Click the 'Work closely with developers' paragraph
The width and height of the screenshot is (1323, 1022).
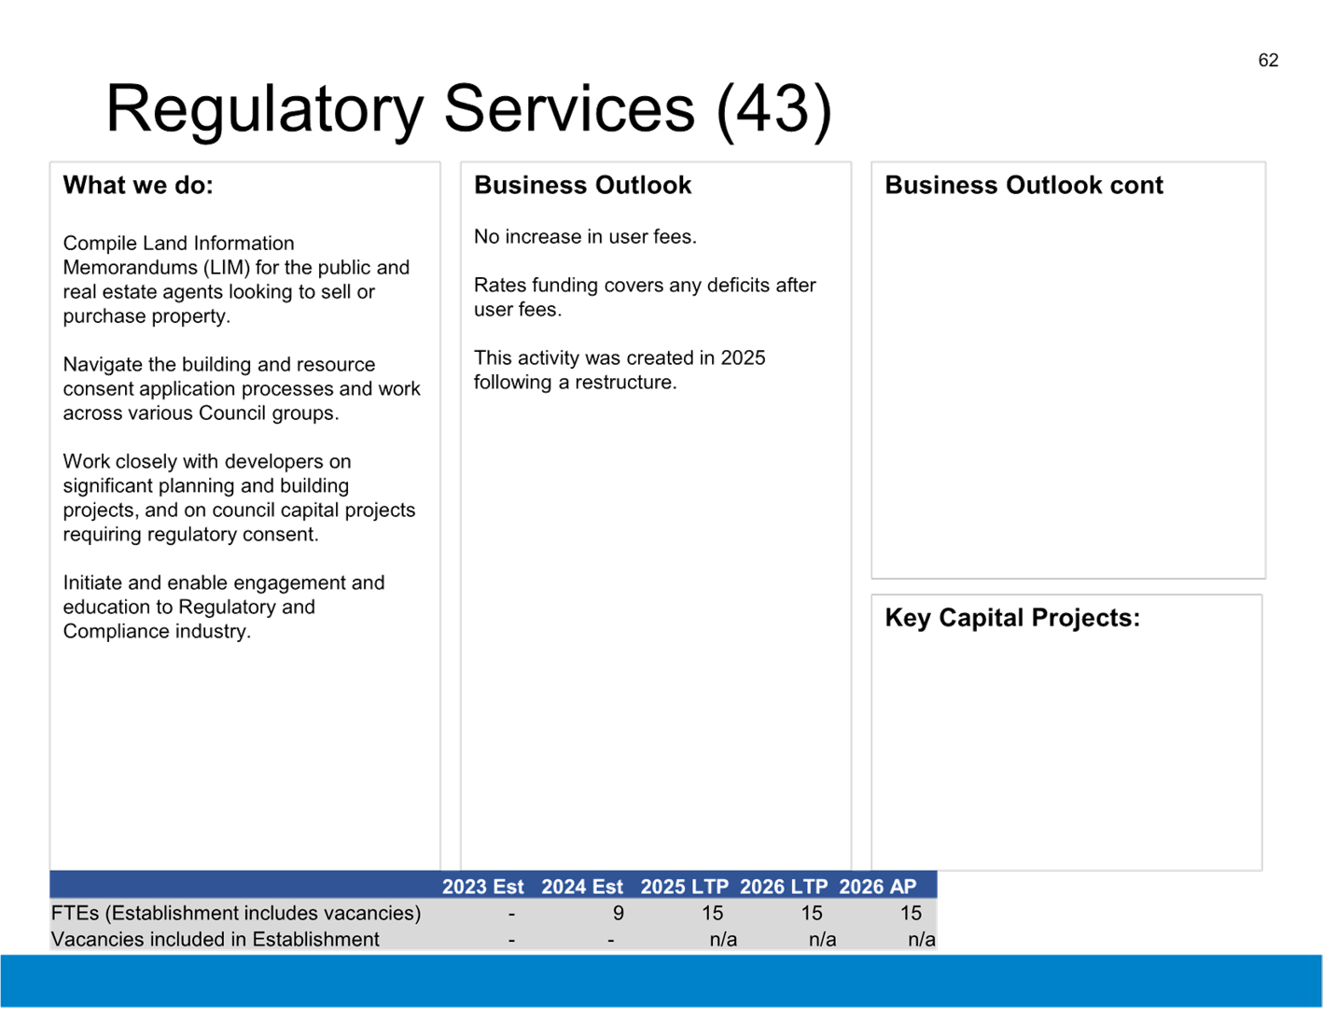239,498
